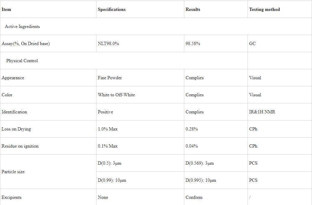Viewport: 312px width, 205px height.
Task: Select the "D(0.569): 3μm" result cell
Action: pyautogui.click(x=200, y=163)
